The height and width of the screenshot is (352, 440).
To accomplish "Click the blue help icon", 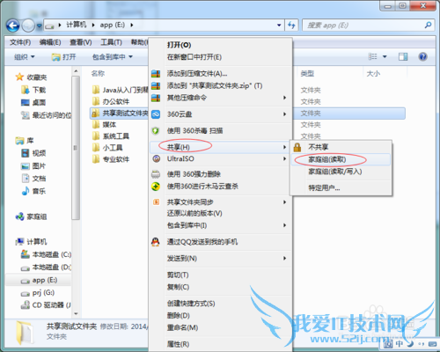I will point(422,56).
